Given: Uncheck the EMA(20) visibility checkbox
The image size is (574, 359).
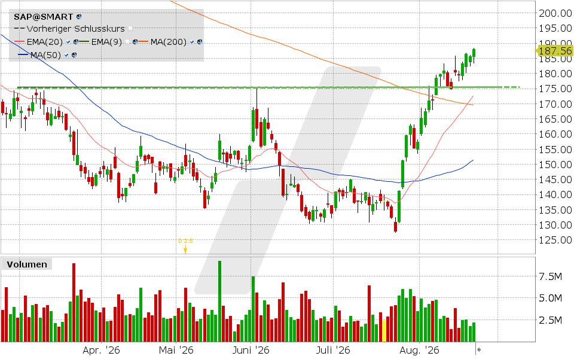Looking at the screenshot, I should click(x=68, y=42).
